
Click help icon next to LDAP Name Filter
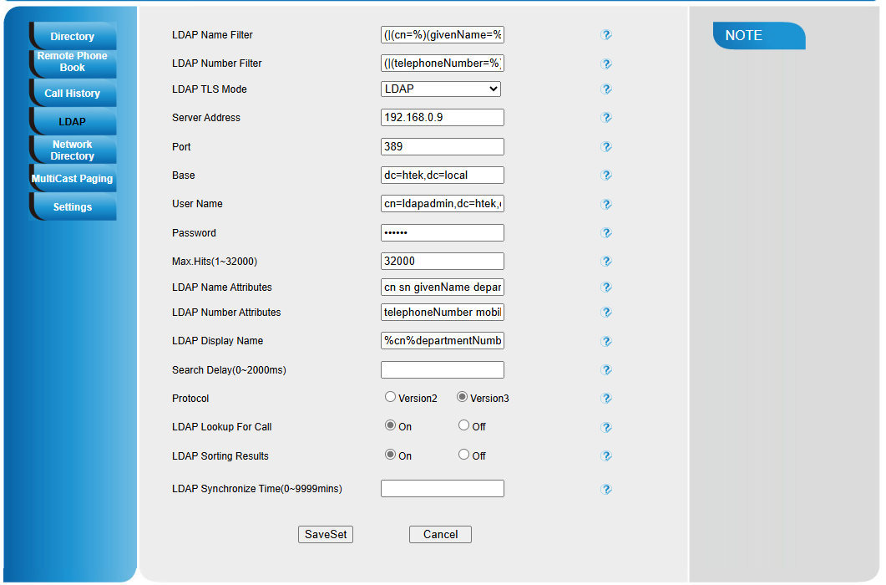pos(606,35)
